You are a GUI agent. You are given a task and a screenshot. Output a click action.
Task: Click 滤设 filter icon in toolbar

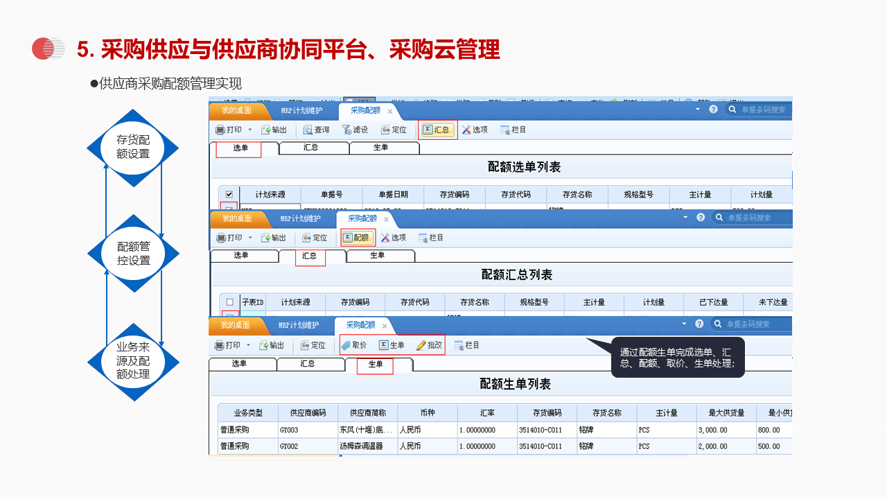[355, 130]
